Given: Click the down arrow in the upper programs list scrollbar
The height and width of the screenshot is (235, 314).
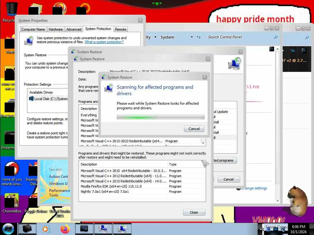Looking at the screenshot, I should click(x=203, y=143).
